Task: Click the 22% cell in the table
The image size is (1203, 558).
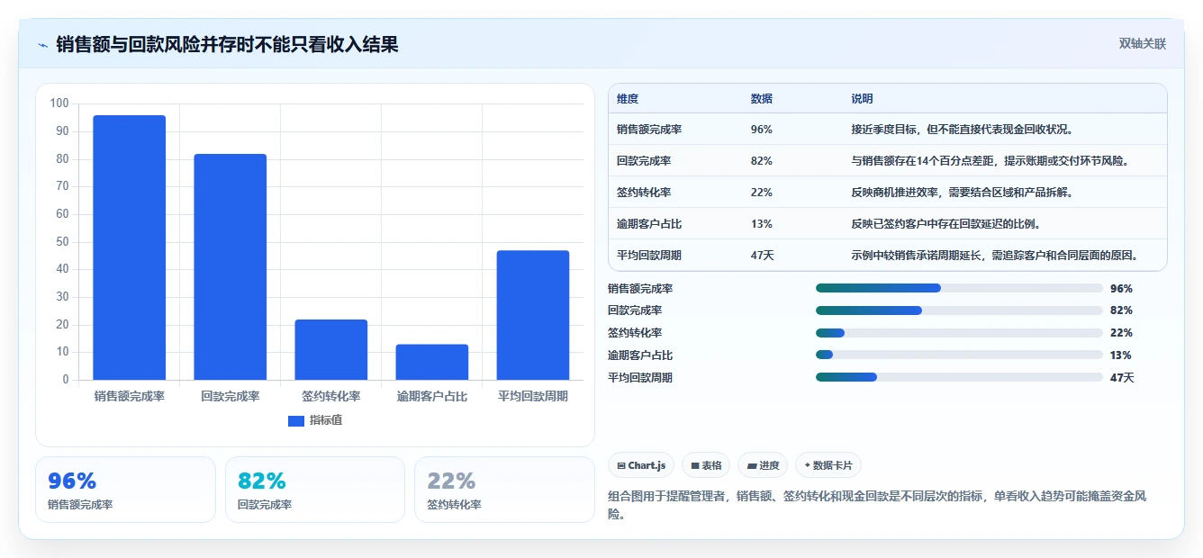Action: [761, 193]
